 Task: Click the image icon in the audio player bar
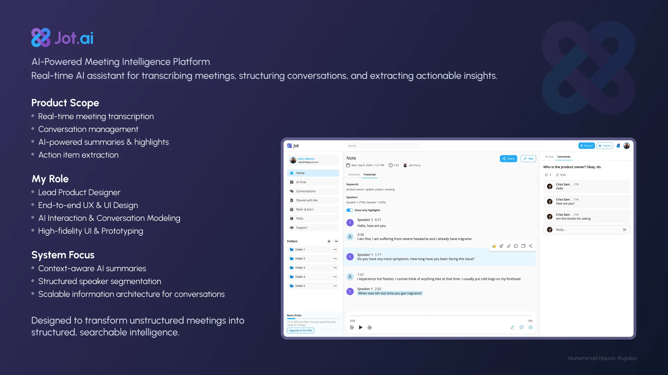531,327
